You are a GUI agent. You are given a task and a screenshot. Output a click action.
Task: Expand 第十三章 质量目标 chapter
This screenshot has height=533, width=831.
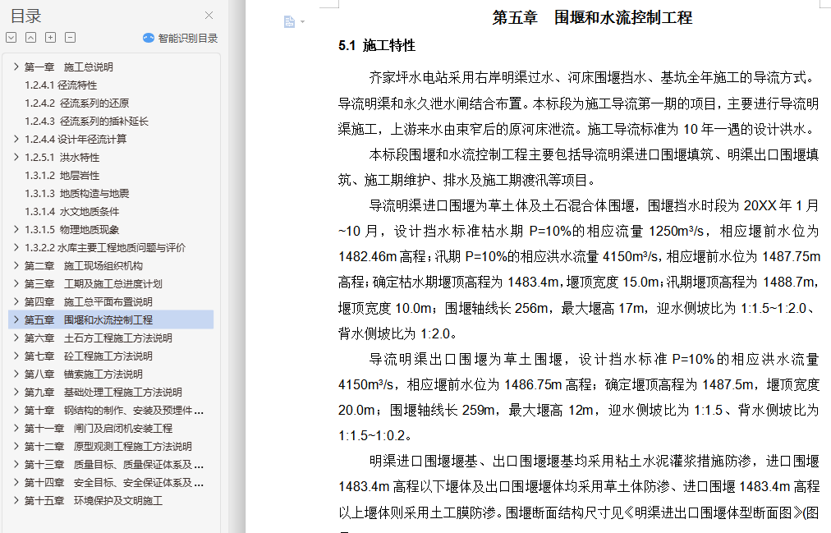point(16,464)
